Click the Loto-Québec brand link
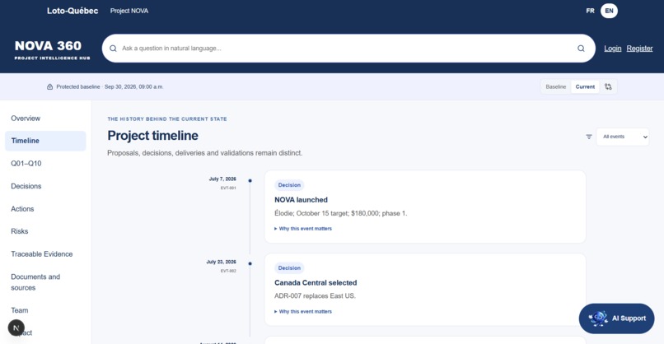 click(x=72, y=11)
